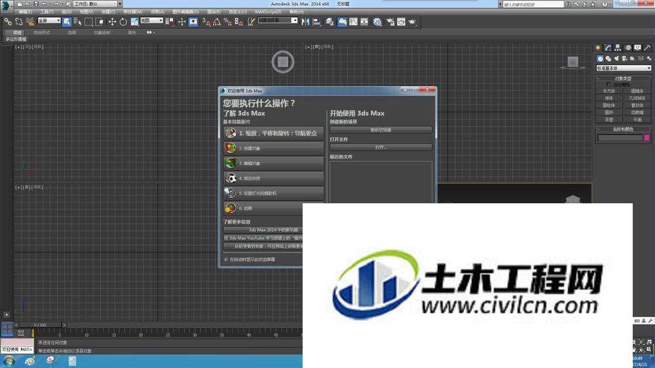655x368 pixels.
Task: Click the Align tool icon
Action: click(316, 22)
